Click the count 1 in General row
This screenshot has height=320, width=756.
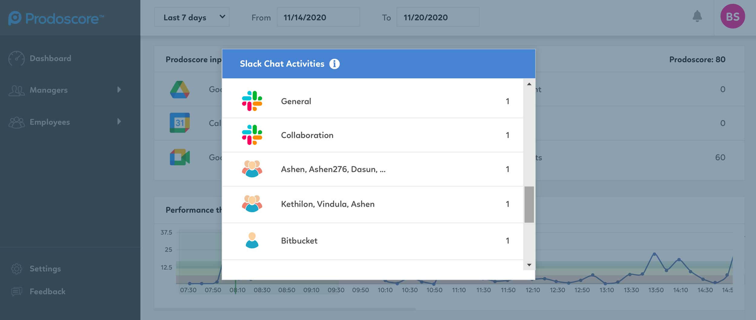click(507, 101)
